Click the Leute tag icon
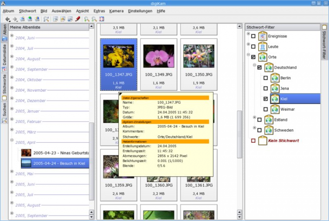329x221 pixels. [262, 47]
